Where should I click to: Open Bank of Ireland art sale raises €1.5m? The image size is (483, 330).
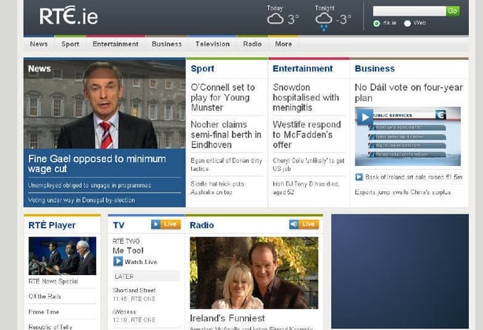[x=414, y=177]
